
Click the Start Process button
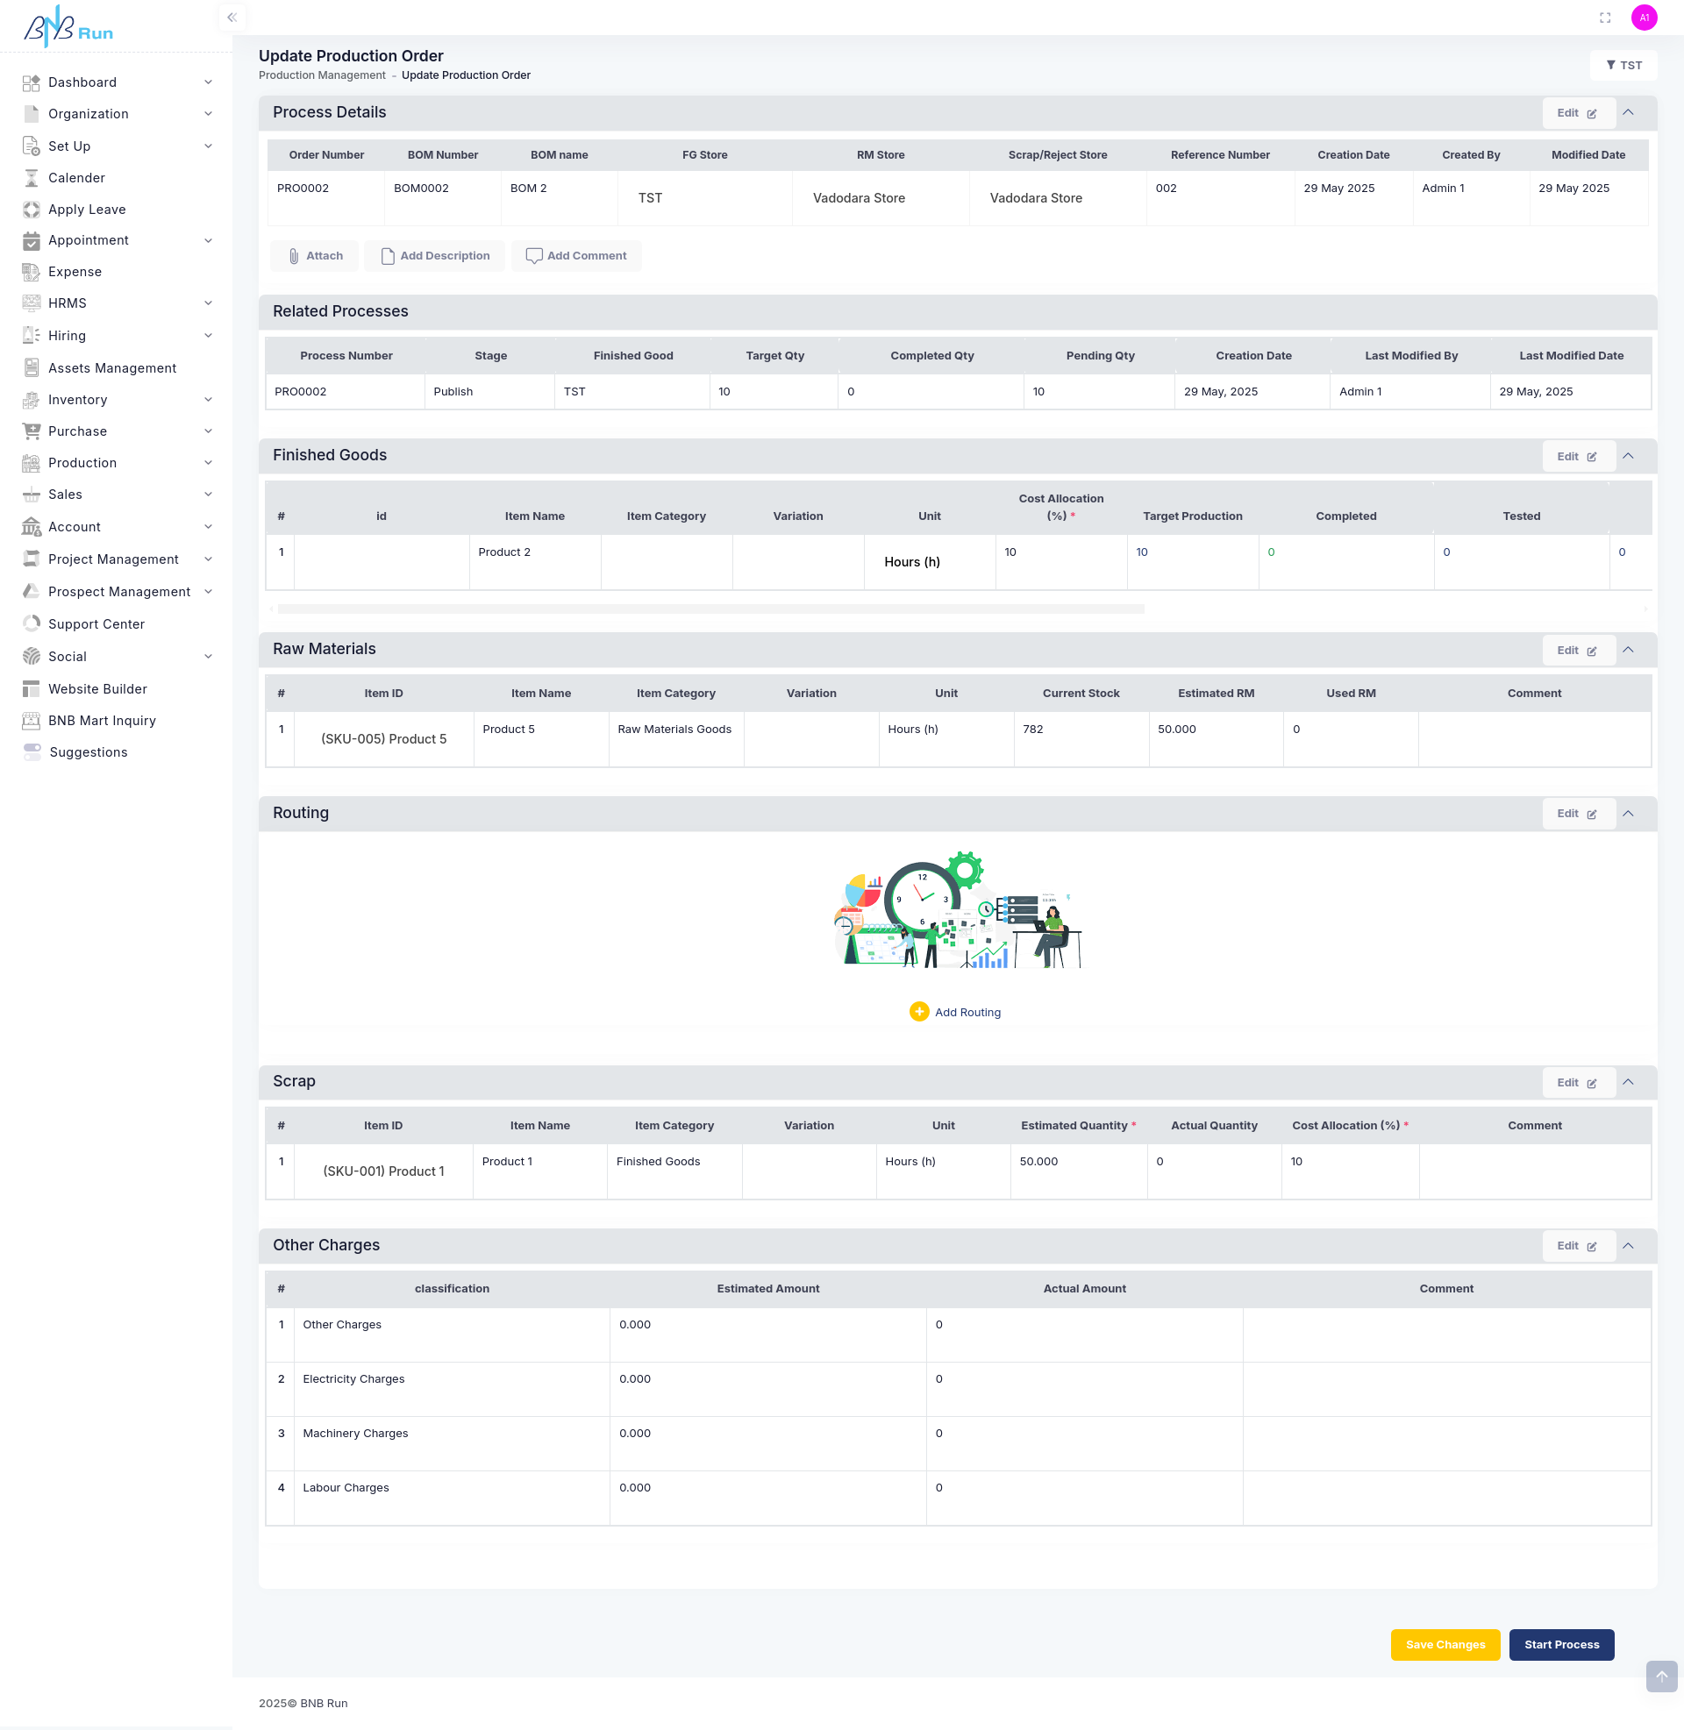coord(1561,1644)
